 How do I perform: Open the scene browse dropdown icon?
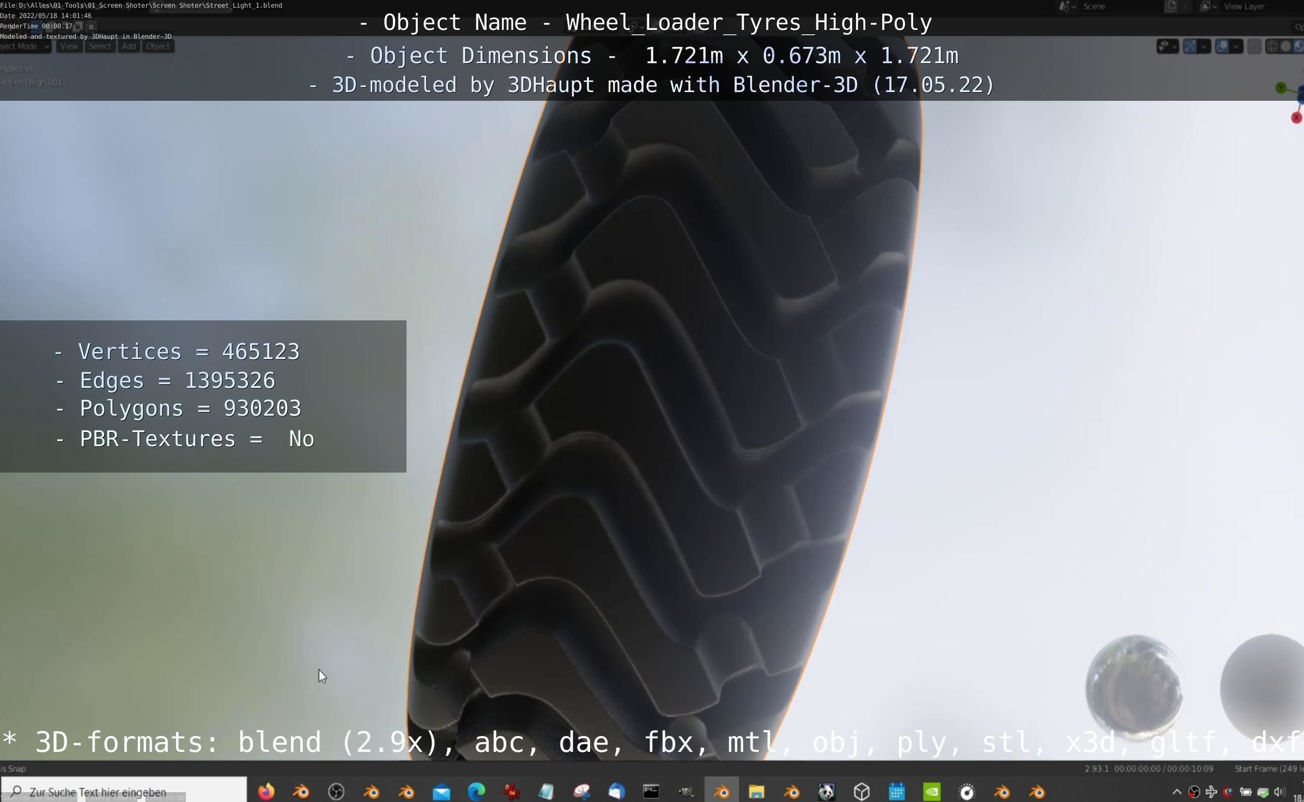tap(1067, 7)
